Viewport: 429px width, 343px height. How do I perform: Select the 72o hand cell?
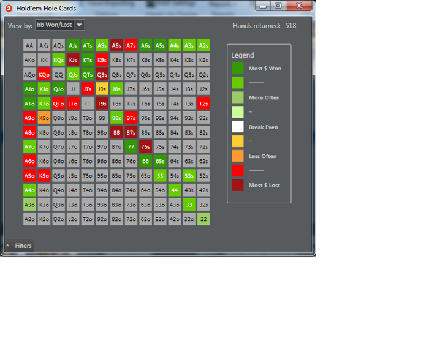131,219
